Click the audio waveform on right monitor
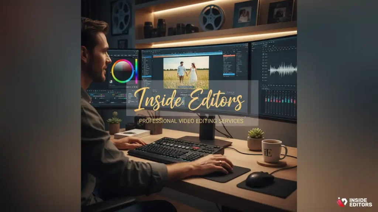The height and width of the screenshot is (212, 378). click(283, 70)
